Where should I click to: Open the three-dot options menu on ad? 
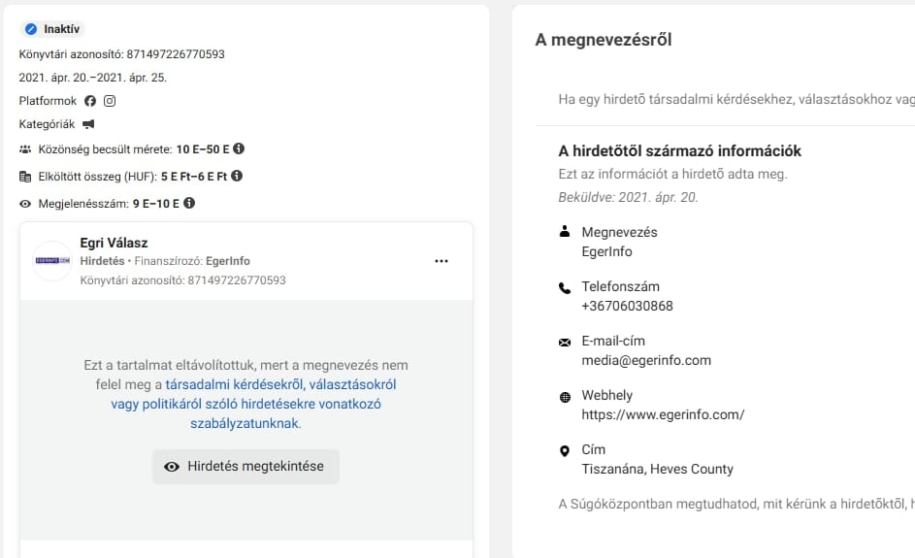click(441, 261)
